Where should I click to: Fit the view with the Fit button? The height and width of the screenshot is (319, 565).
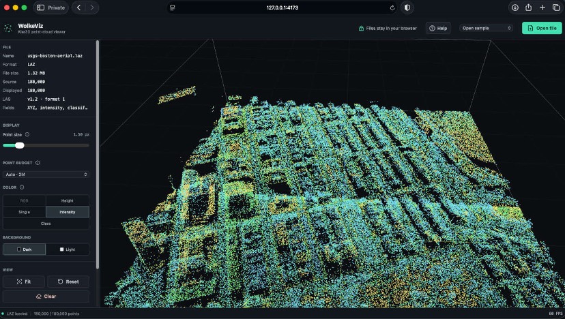pyautogui.click(x=24, y=282)
